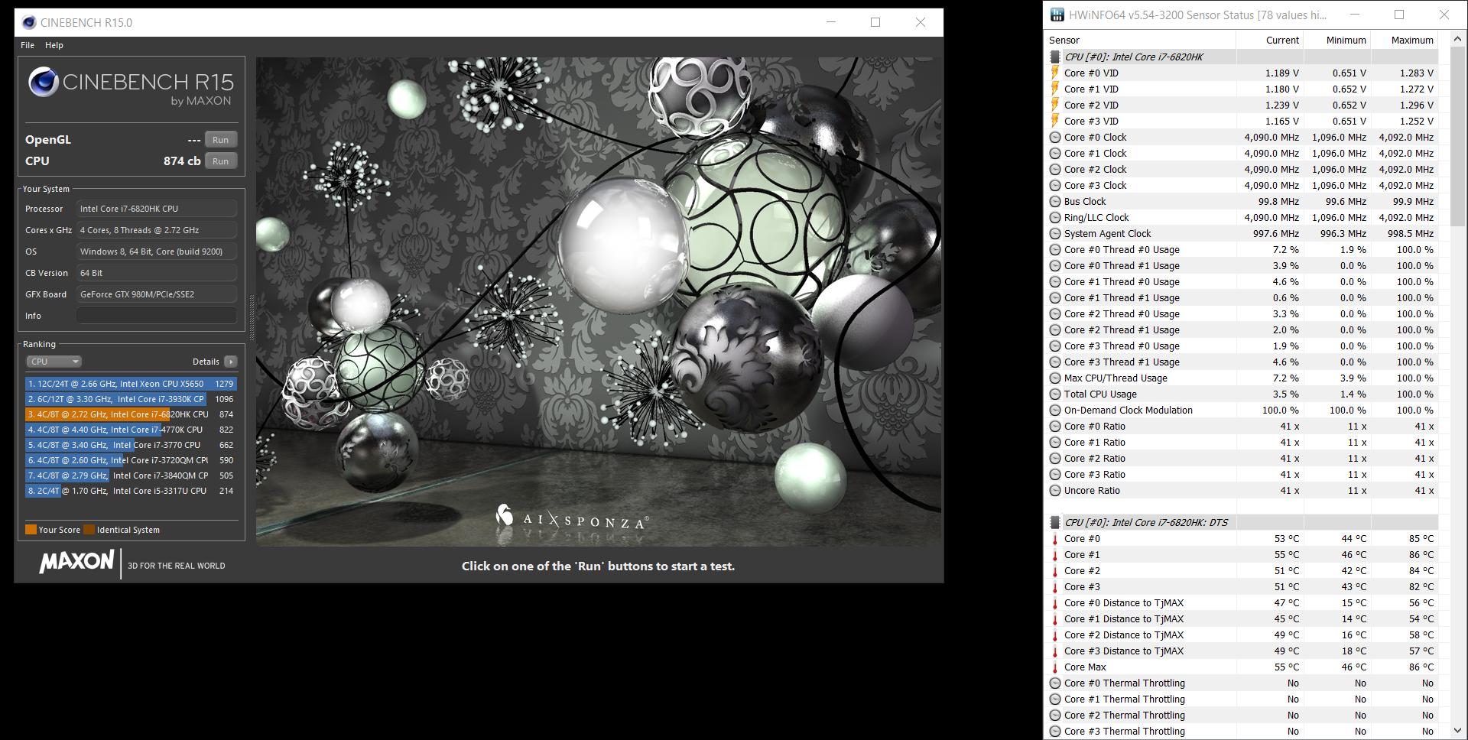Click the Core #3 temperature thermometer icon
This screenshot has width=1468, height=740.
coord(1055,586)
